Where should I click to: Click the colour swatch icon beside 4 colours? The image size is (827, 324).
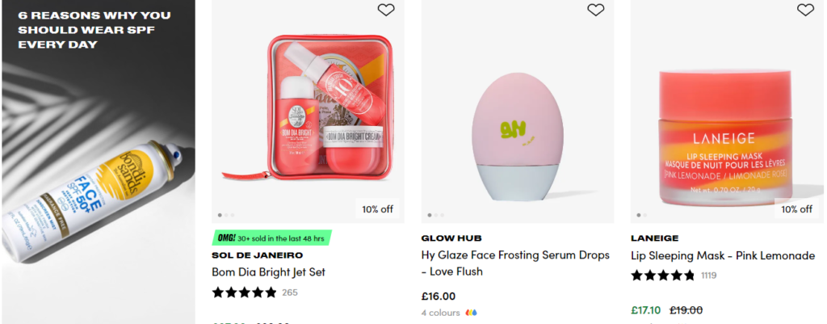(472, 313)
